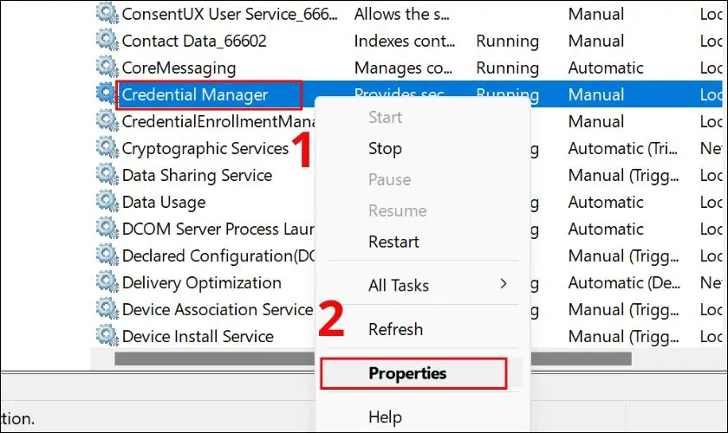Click the Delivery Optimization gear icon

107,282
